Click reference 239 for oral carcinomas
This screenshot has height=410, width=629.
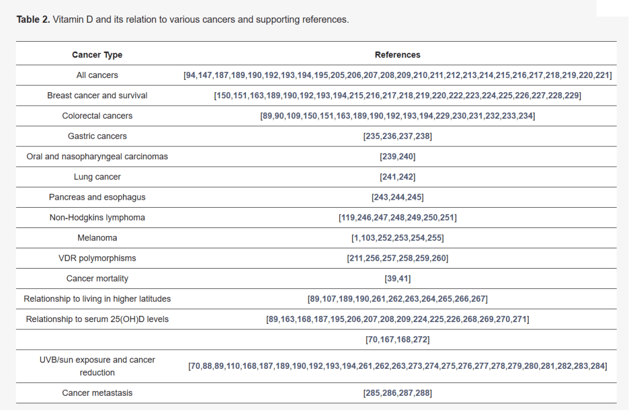[x=389, y=157]
